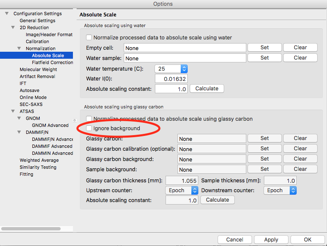Image resolution: width=327 pixels, height=246 pixels.
Task: Collapse the 2D Reduction tree node
Action: coord(13,28)
